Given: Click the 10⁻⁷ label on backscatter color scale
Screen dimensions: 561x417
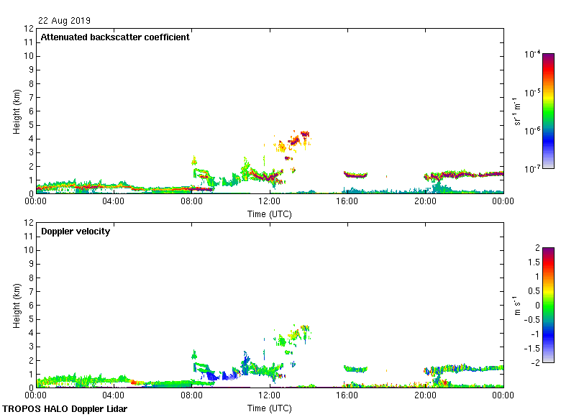Looking at the screenshot, I should (x=532, y=169).
